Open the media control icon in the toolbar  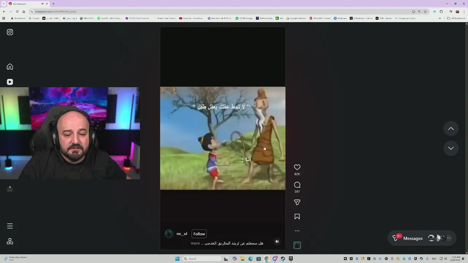pyautogui.click(x=451, y=12)
